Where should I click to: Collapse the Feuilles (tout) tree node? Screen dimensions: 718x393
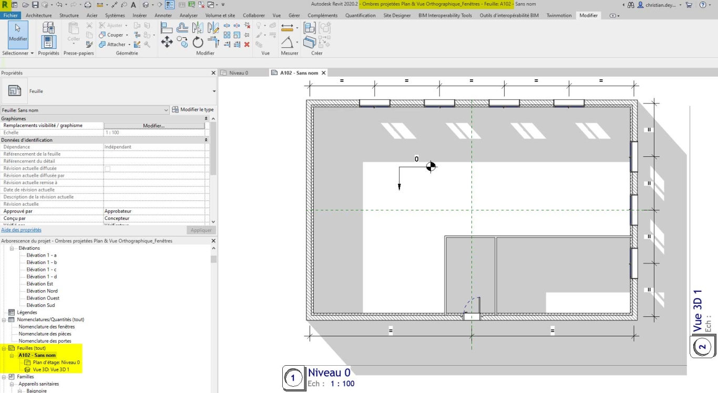coord(4,348)
